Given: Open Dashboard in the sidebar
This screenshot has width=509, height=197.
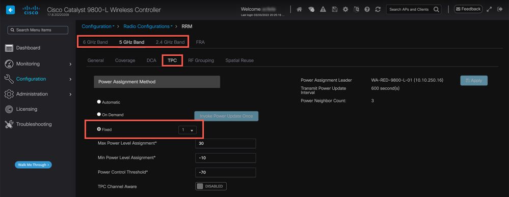Looking at the screenshot, I should point(28,48).
